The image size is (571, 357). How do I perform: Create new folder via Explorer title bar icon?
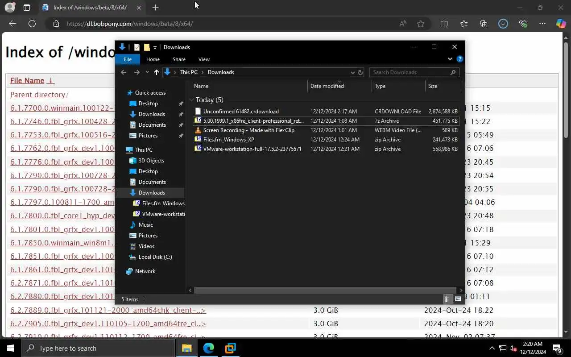[x=147, y=47]
